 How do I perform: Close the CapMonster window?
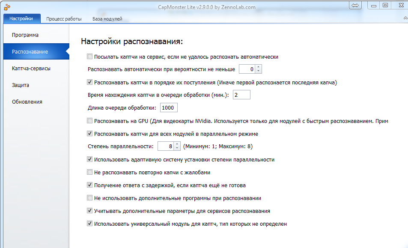[401, 6]
